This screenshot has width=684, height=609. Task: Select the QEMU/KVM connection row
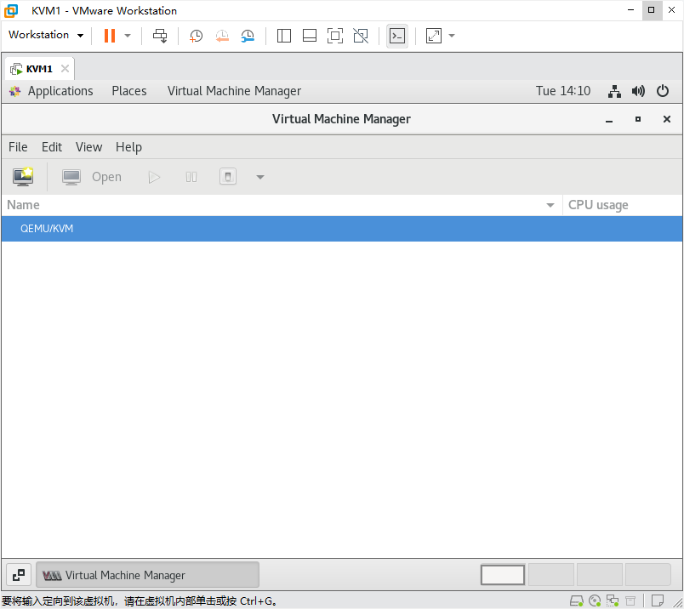[342, 229]
